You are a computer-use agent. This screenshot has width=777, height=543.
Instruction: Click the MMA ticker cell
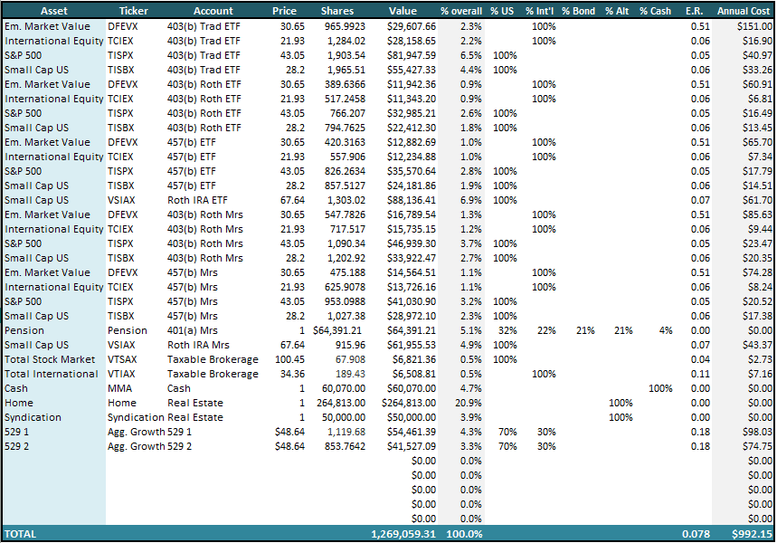(120, 388)
